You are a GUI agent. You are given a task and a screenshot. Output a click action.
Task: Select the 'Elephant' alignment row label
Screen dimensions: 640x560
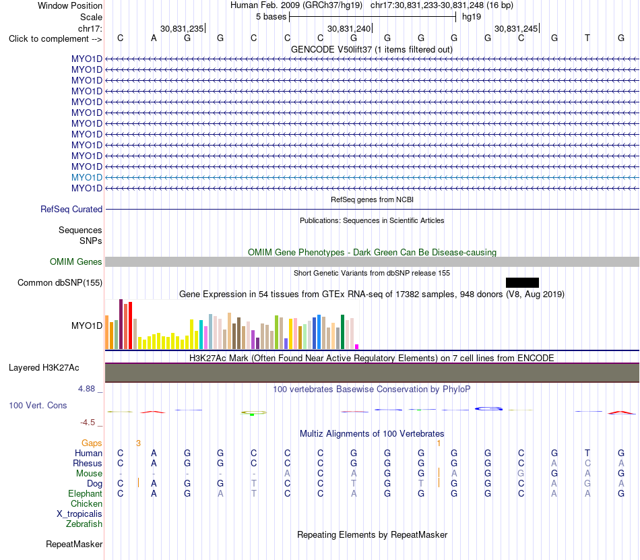tap(85, 493)
